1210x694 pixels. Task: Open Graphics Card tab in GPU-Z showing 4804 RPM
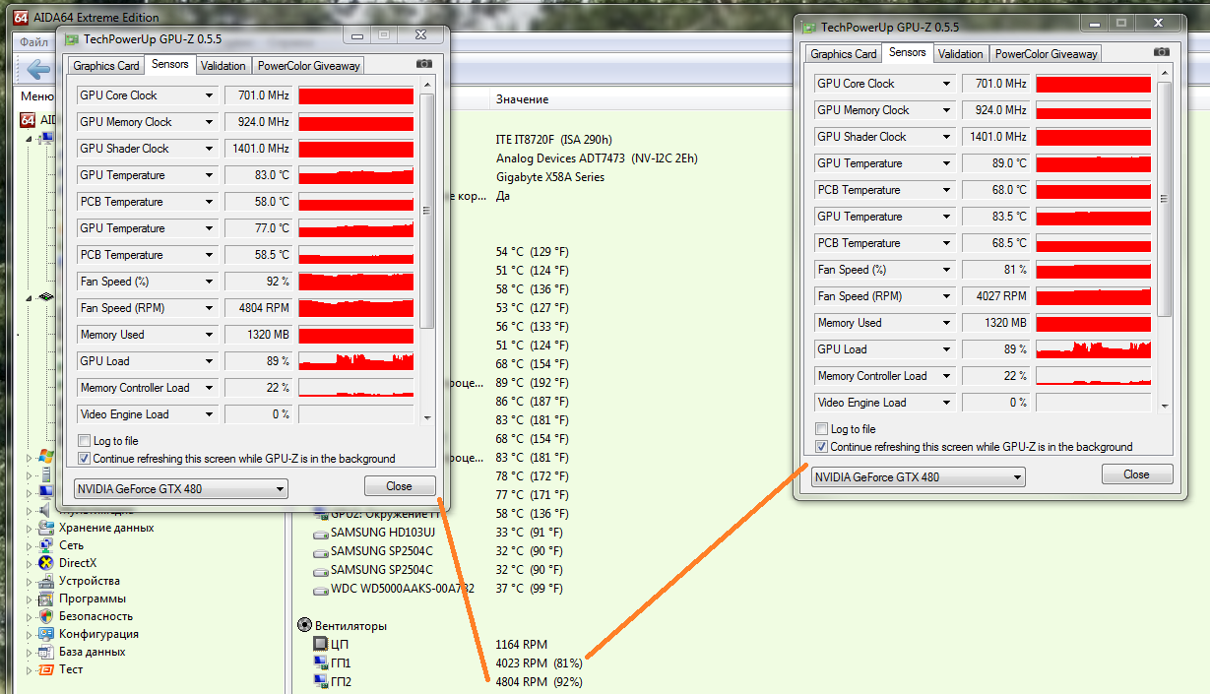coord(106,66)
